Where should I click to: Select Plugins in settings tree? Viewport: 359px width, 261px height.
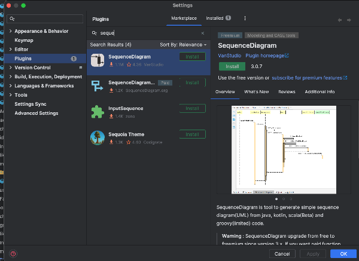(45, 59)
